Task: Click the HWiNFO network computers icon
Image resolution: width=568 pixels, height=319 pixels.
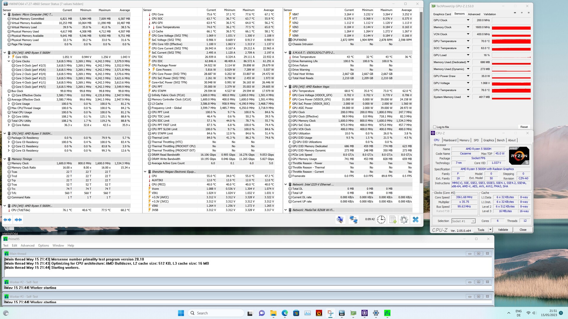Action: tap(353, 219)
